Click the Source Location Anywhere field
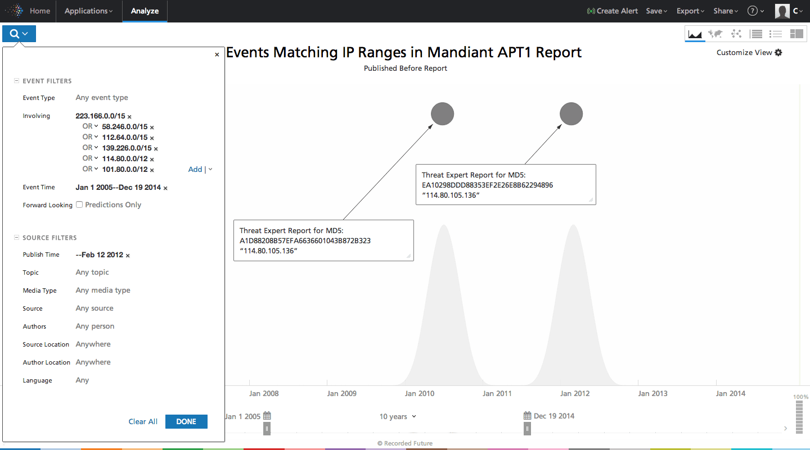The image size is (810, 450). tap(93, 344)
